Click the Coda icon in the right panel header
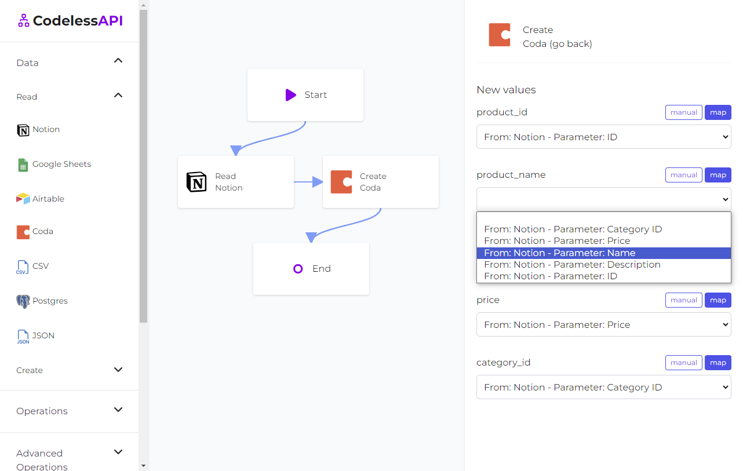 [x=500, y=35]
